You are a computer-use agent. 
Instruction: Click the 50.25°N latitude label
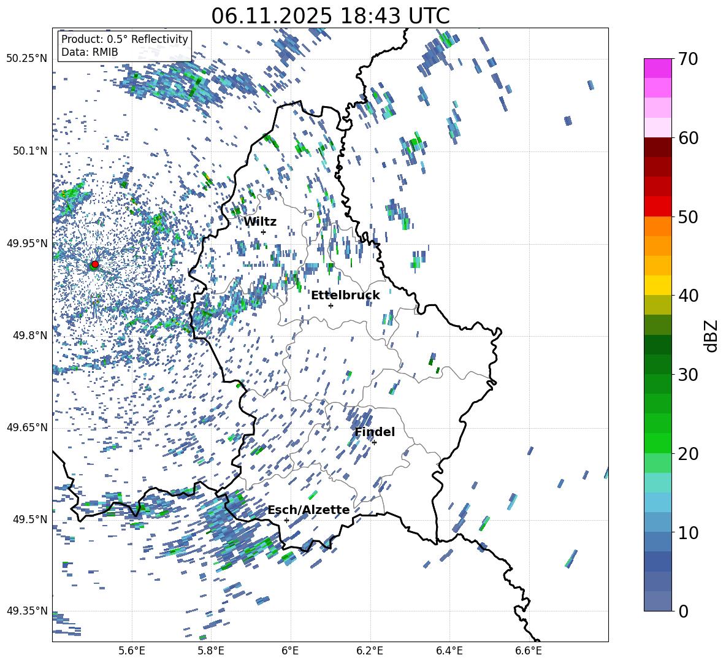(x=27, y=59)
